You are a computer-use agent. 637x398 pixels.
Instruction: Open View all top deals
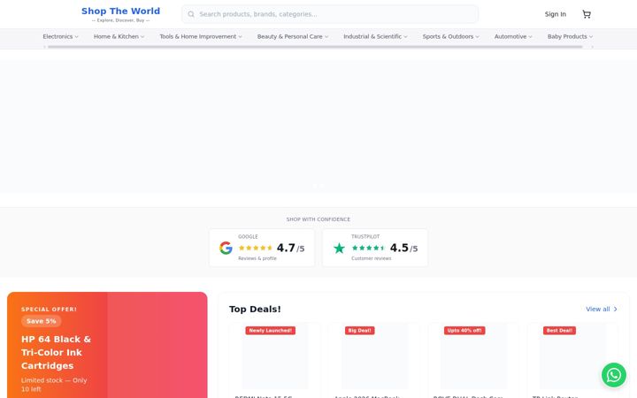click(x=602, y=309)
